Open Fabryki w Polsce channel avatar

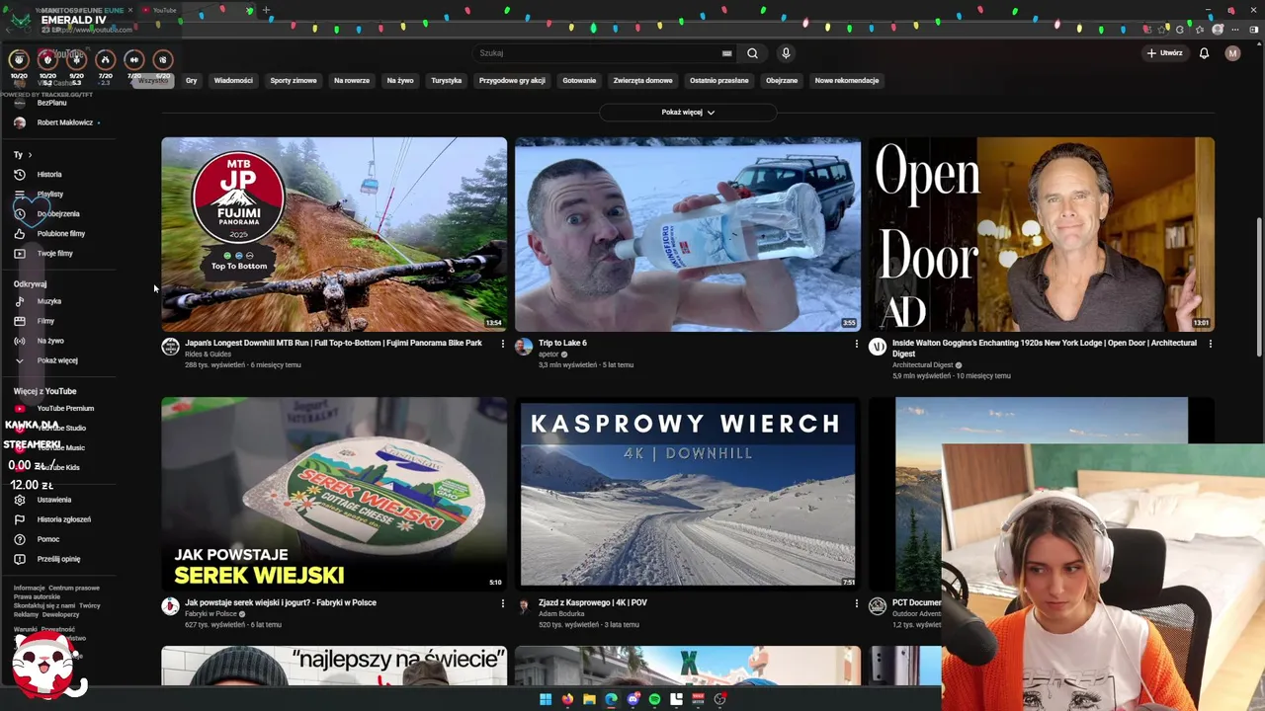(x=170, y=606)
